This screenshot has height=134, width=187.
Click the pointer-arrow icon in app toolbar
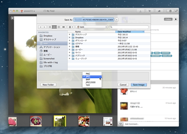tap(150, 11)
